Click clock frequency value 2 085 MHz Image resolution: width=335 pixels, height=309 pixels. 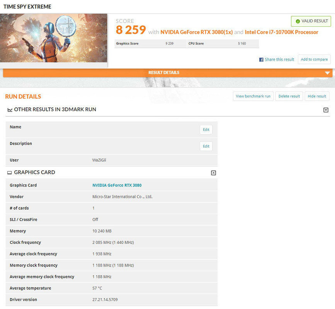pos(113,243)
